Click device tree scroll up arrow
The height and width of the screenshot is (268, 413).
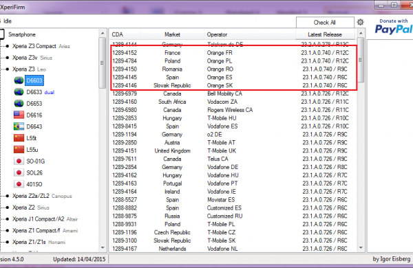point(103,34)
